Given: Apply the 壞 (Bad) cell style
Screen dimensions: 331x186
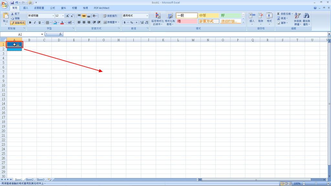Looking at the screenshot, I should click(x=187, y=21).
